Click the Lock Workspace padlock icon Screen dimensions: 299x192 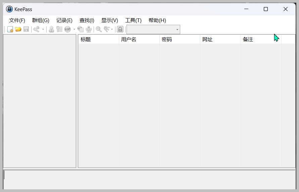(120, 29)
